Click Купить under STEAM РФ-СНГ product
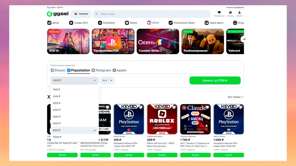Viewport: 296px width, 166px height. (62, 155)
